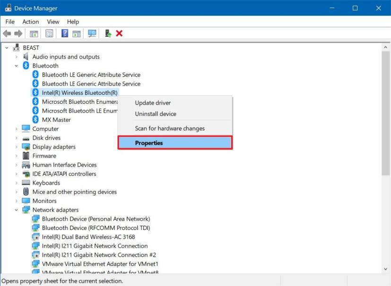Collapse the BEAST root node
This screenshot has width=391, height=286.
click(7, 48)
